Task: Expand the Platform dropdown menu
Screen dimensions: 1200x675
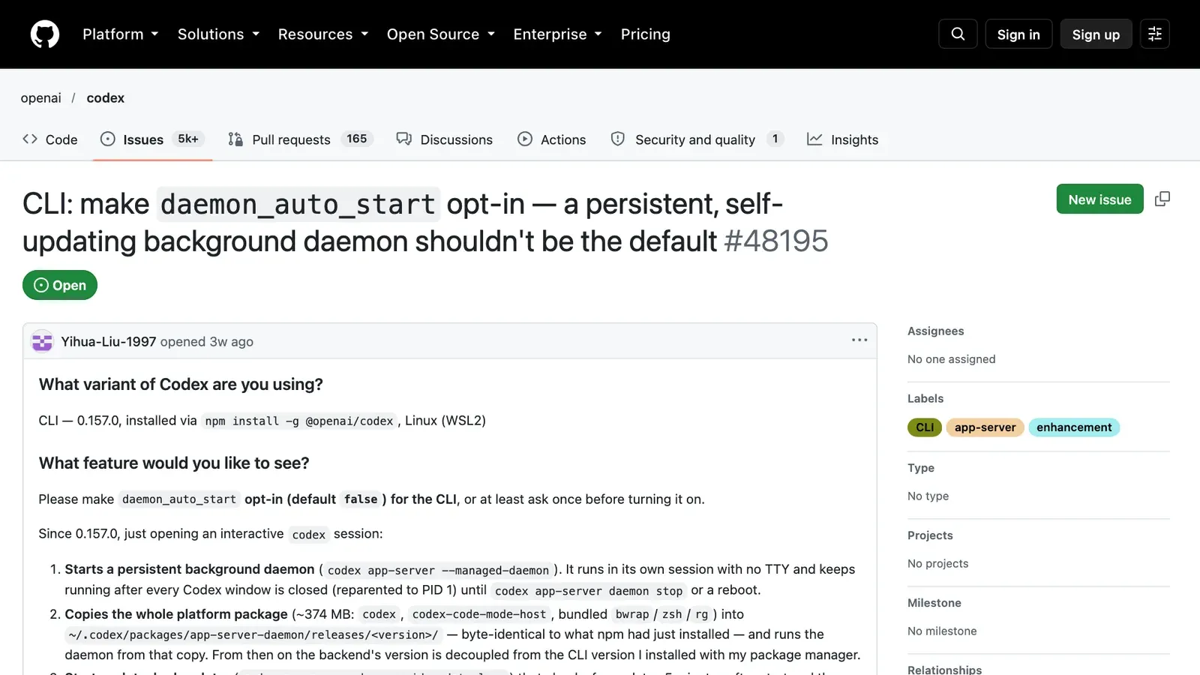Action: pyautogui.click(x=121, y=34)
